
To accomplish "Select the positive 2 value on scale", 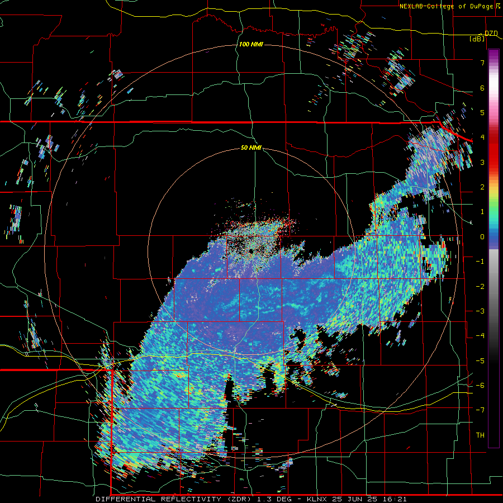I will 482,187.
